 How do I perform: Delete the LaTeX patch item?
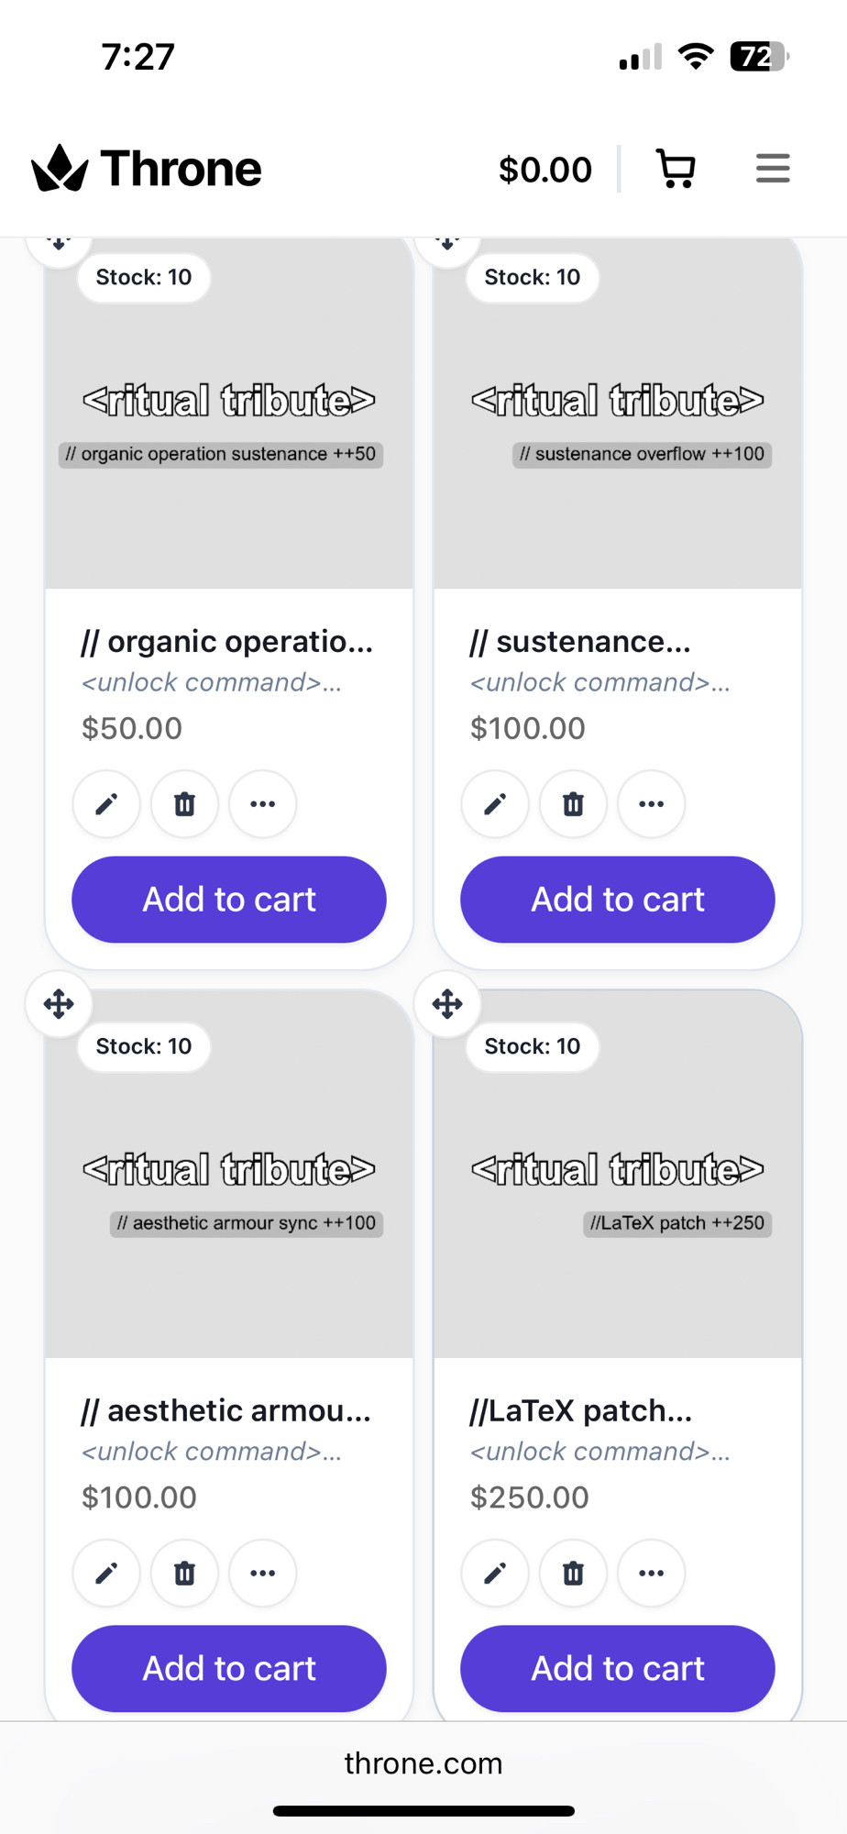pos(573,1574)
